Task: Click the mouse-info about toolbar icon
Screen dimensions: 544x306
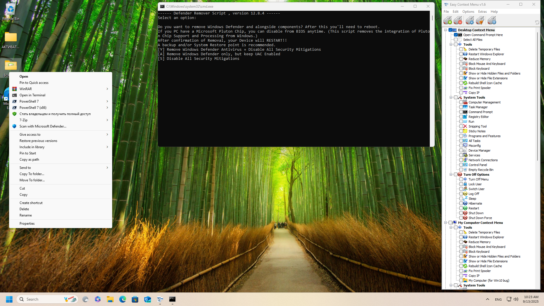Action: point(492,20)
